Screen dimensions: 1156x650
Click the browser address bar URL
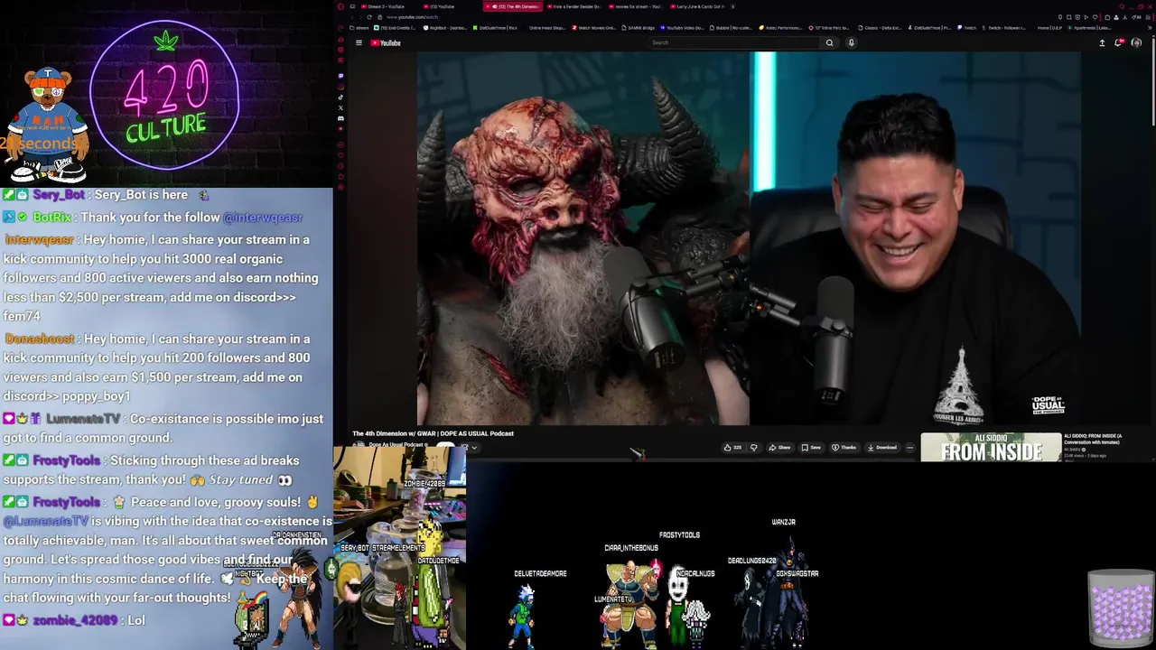pos(412,17)
